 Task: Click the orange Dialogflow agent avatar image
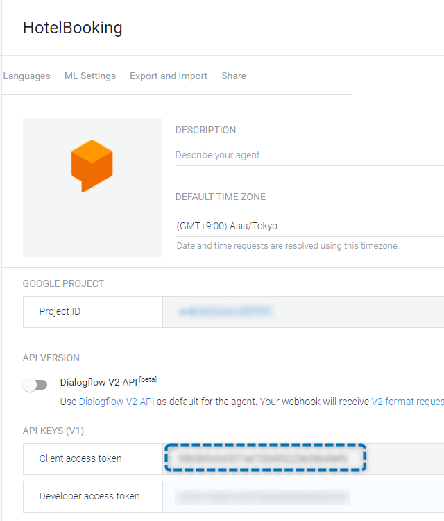pyautogui.click(x=92, y=188)
